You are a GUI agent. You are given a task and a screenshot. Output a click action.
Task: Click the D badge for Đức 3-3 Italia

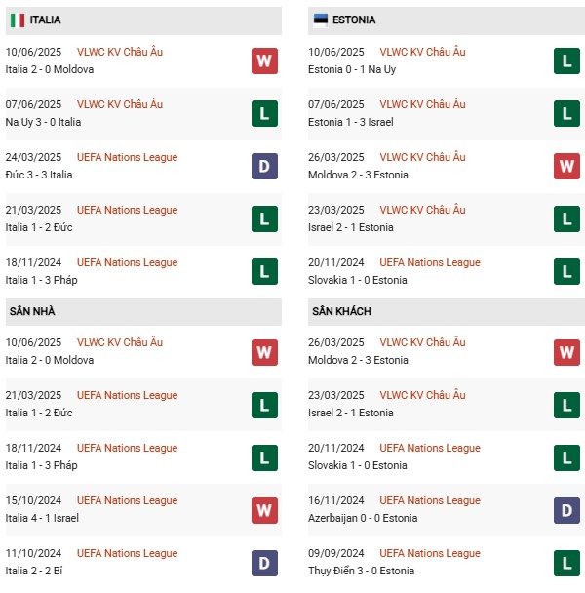pyautogui.click(x=264, y=167)
